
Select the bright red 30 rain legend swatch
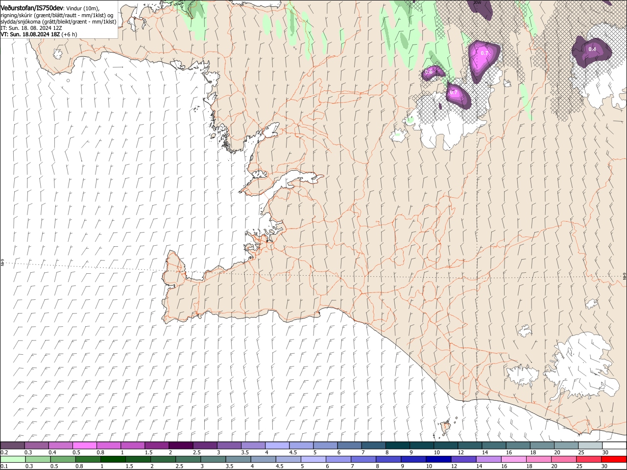tap(614, 460)
